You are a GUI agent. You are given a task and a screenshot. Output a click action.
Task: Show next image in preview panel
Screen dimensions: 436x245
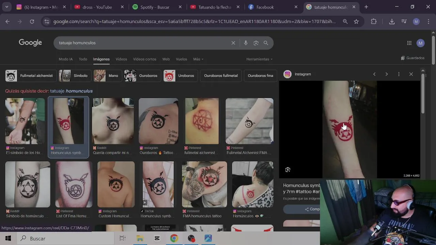(x=387, y=74)
